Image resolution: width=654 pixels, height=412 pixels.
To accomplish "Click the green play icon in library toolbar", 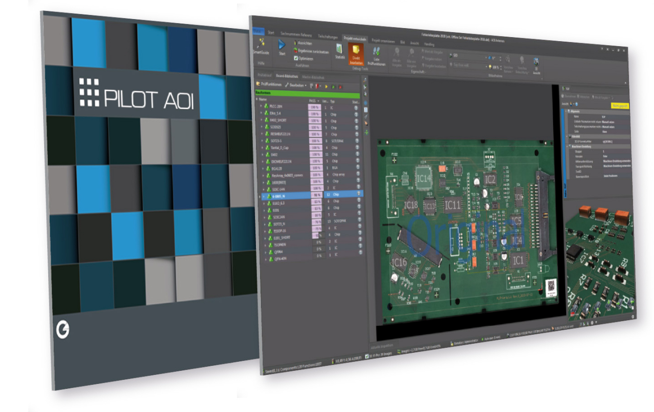I will click(333, 86).
